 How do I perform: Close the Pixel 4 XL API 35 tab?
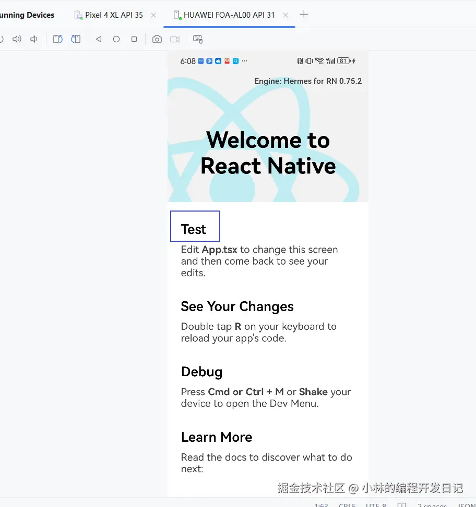[x=153, y=15]
